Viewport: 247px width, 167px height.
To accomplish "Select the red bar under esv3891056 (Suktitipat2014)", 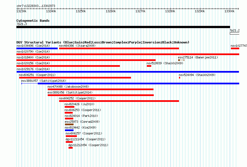I will click(x=101, y=95).
